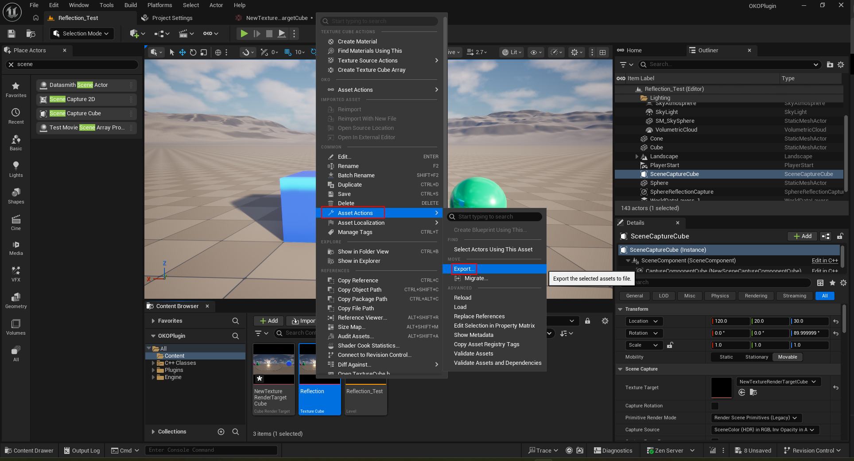
Task: Open the Content Drawer
Action: pyautogui.click(x=29, y=451)
